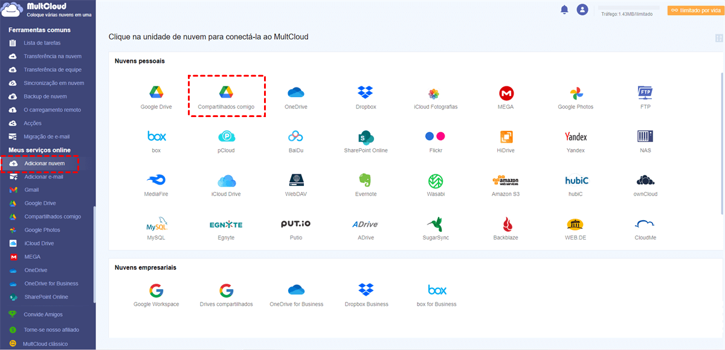Connect Google Photos from grid

[x=576, y=97]
